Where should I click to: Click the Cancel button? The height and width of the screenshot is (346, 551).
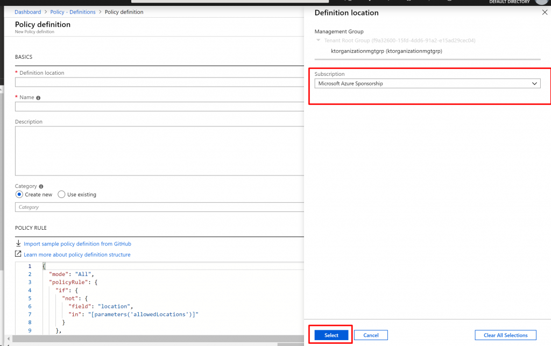pyautogui.click(x=371, y=335)
